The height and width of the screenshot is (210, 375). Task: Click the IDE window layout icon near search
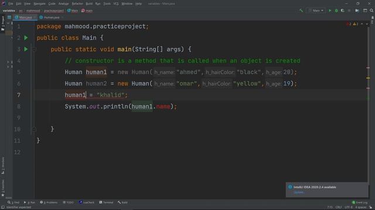pos(365,10)
